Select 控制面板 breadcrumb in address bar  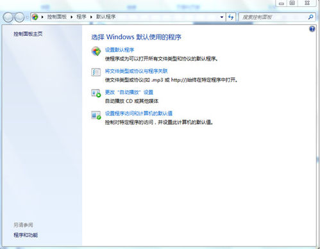tap(56, 17)
